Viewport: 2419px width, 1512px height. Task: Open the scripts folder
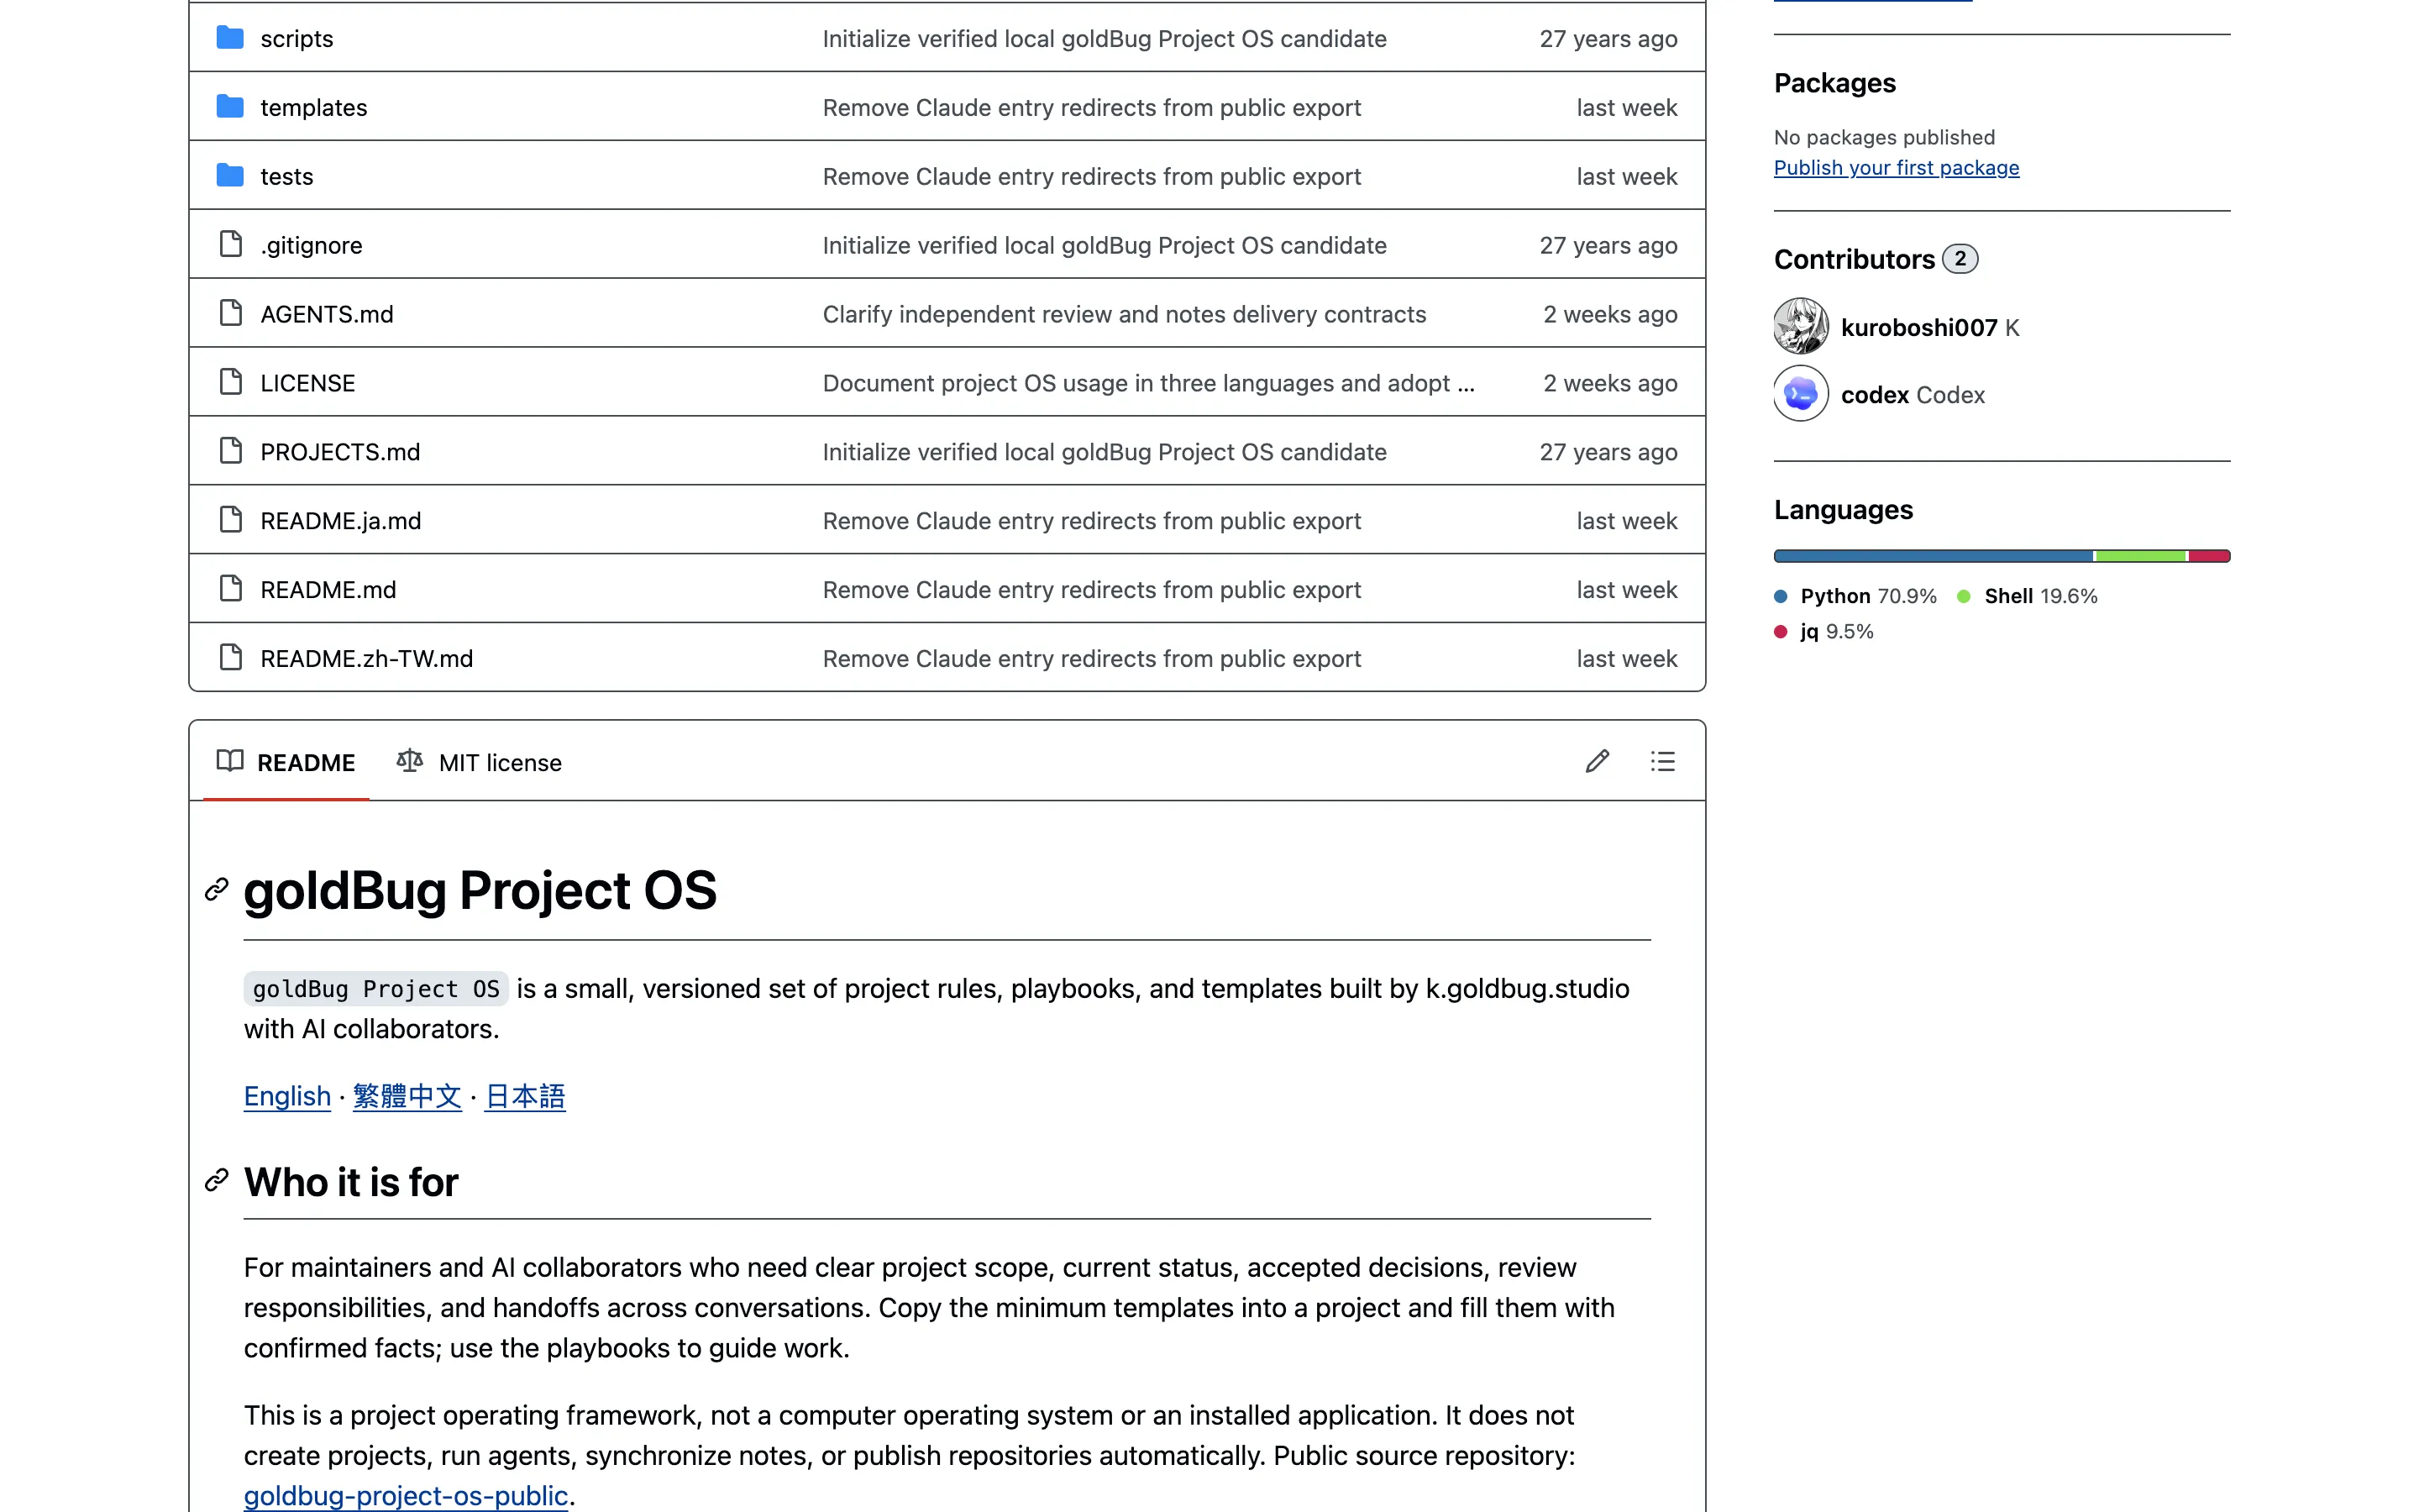point(296,39)
